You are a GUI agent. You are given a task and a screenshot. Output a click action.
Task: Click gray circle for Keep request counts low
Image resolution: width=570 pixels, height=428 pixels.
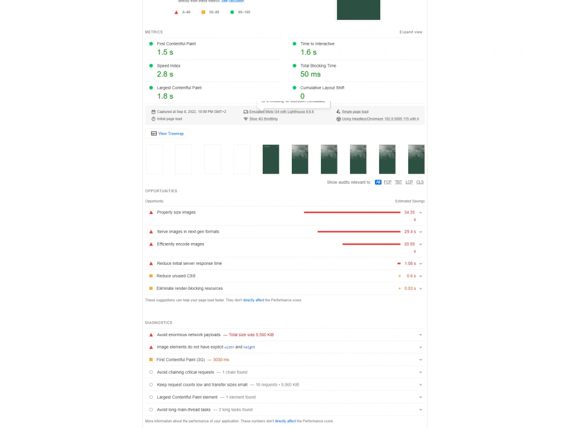(151, 385)
